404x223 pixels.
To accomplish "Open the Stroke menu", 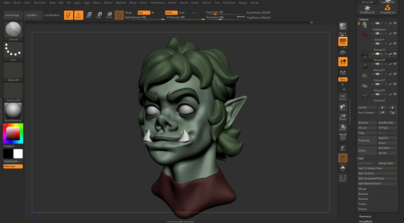I will (195, 3).
